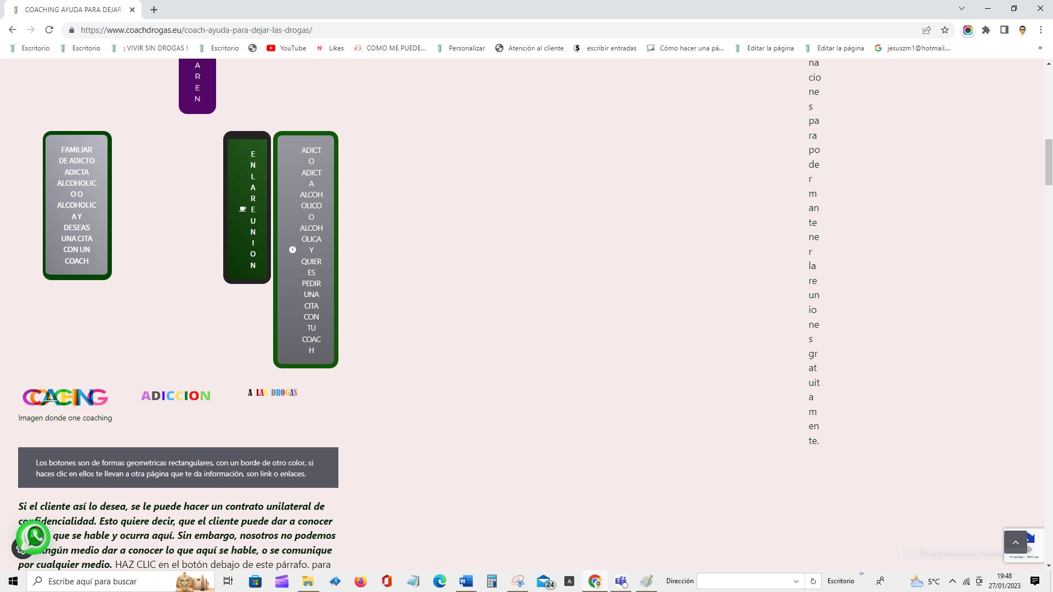Image resolution: width=1053 pixels, height=592 pixels.
Task: Click the purple vertical button ending 'AREN'
Action: [197, 85]
